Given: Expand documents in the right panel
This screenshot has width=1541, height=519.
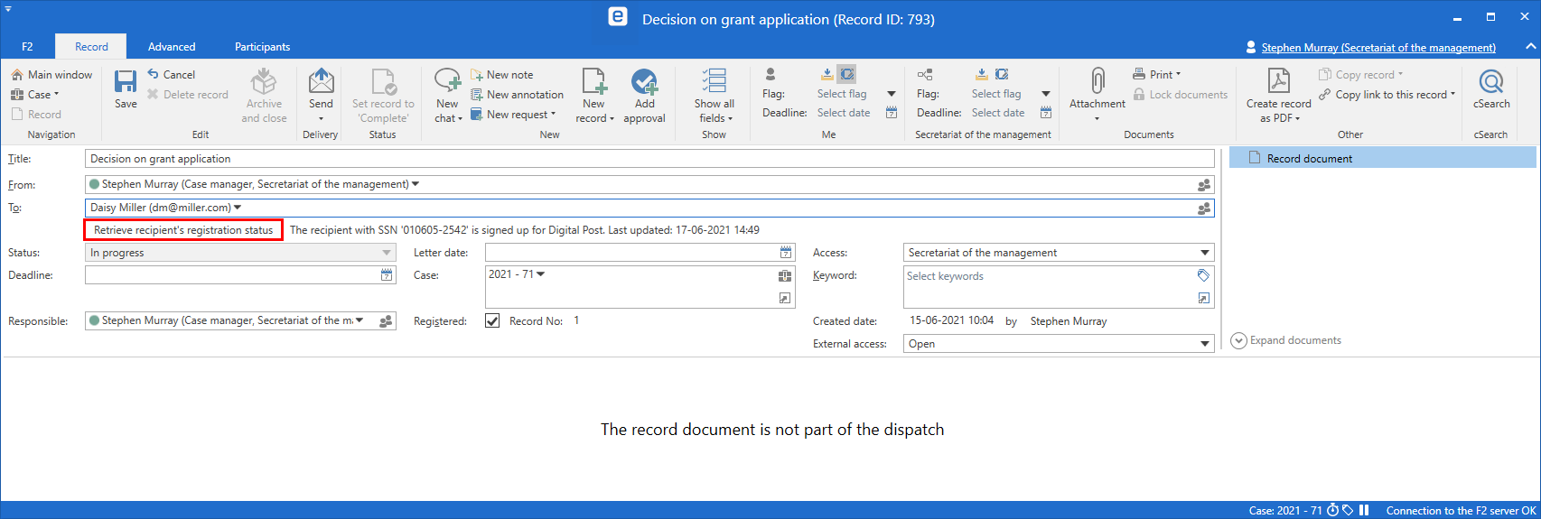Looking at the screenshot, I should [x=1286, y=340].
